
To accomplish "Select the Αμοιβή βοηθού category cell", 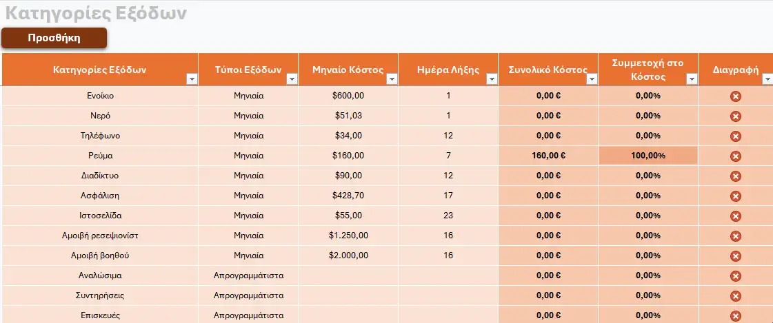I will pos(100,256).
